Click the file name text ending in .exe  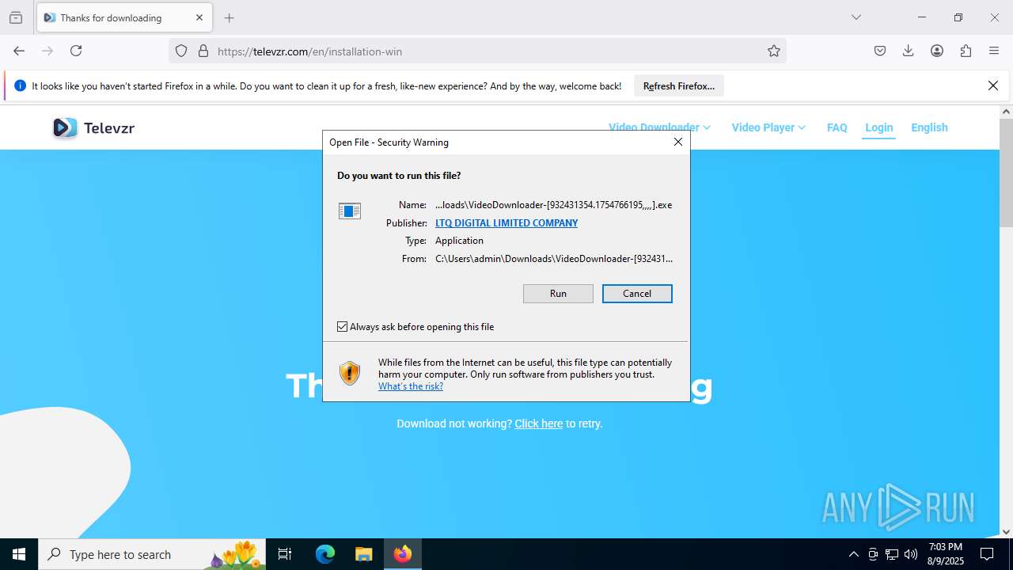(554, 205)
